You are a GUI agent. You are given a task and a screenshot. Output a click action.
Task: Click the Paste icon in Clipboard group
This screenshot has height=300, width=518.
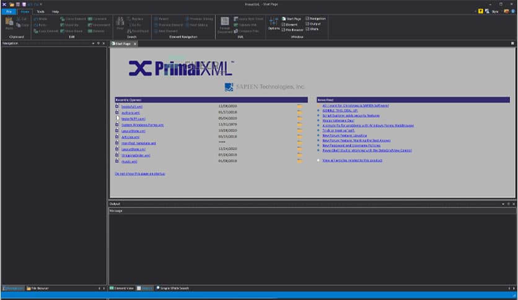click(9, 22)
